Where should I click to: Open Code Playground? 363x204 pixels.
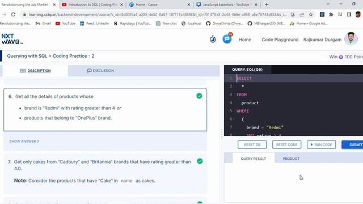(x=280, y=40)
